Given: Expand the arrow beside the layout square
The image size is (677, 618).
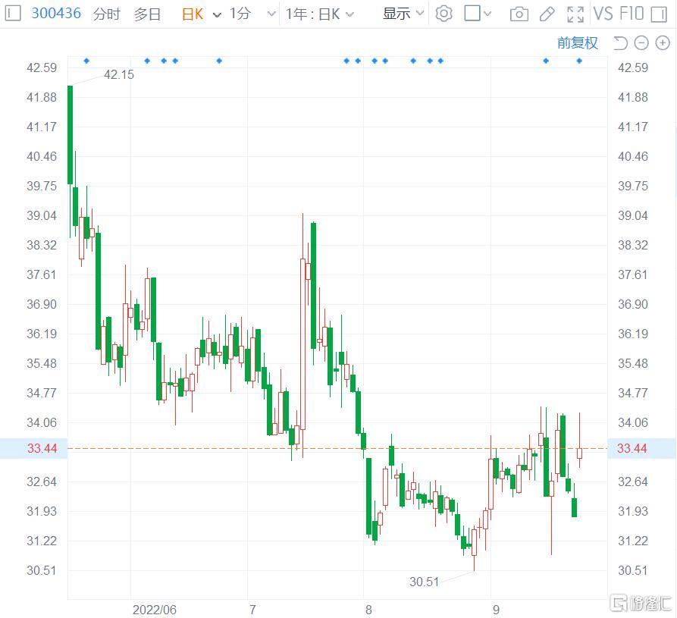Looking at the screenshot, I should (488, 14).
